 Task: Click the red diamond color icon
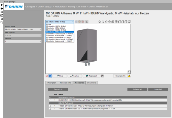click(x=83, y=22)
